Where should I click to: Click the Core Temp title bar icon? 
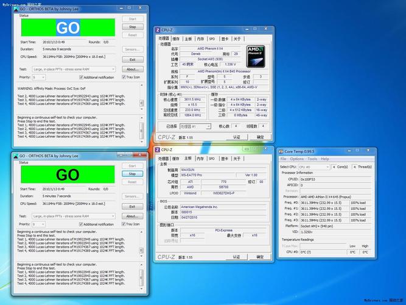(281, 152)
